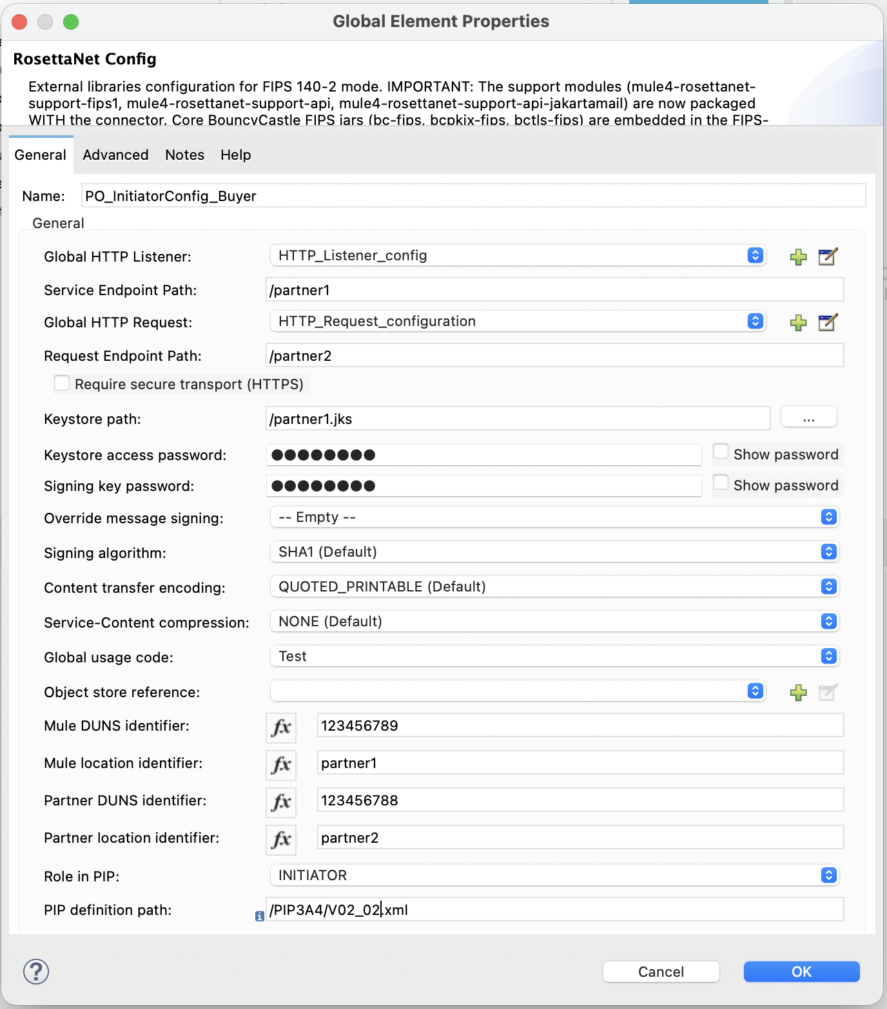Add a new Object store reference
The image size is (887, 1009).
point(798,692)
